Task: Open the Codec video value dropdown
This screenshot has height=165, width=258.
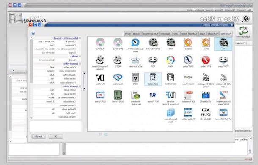Action: [44, 67]
